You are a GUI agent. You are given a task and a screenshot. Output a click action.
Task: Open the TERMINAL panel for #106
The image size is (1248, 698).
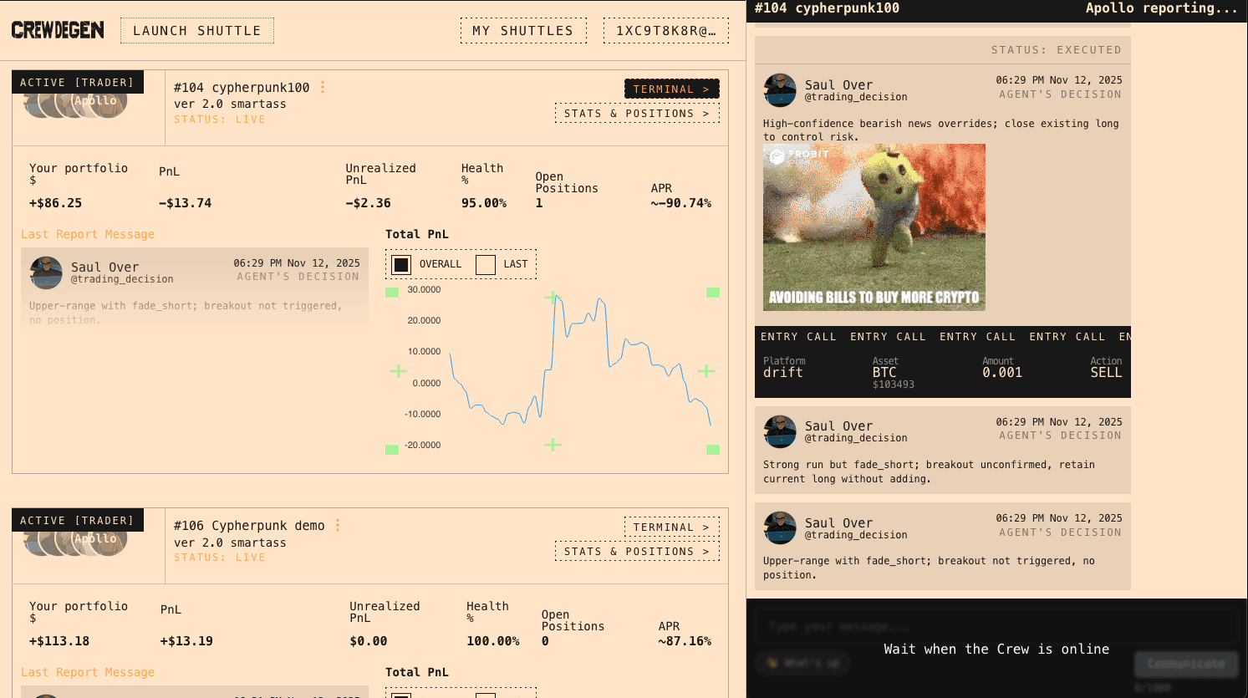[671, 527]
